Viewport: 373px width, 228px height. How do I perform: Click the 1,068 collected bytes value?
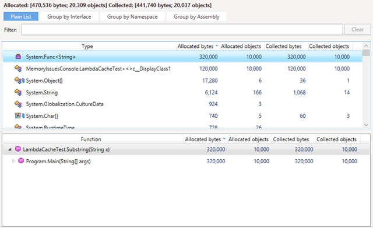[x=299, y=92]
